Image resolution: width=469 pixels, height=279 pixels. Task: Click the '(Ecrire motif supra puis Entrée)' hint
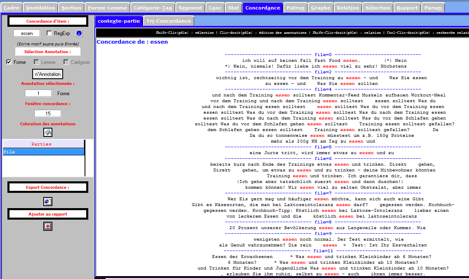pyautogui.click(x=48, y=44)
